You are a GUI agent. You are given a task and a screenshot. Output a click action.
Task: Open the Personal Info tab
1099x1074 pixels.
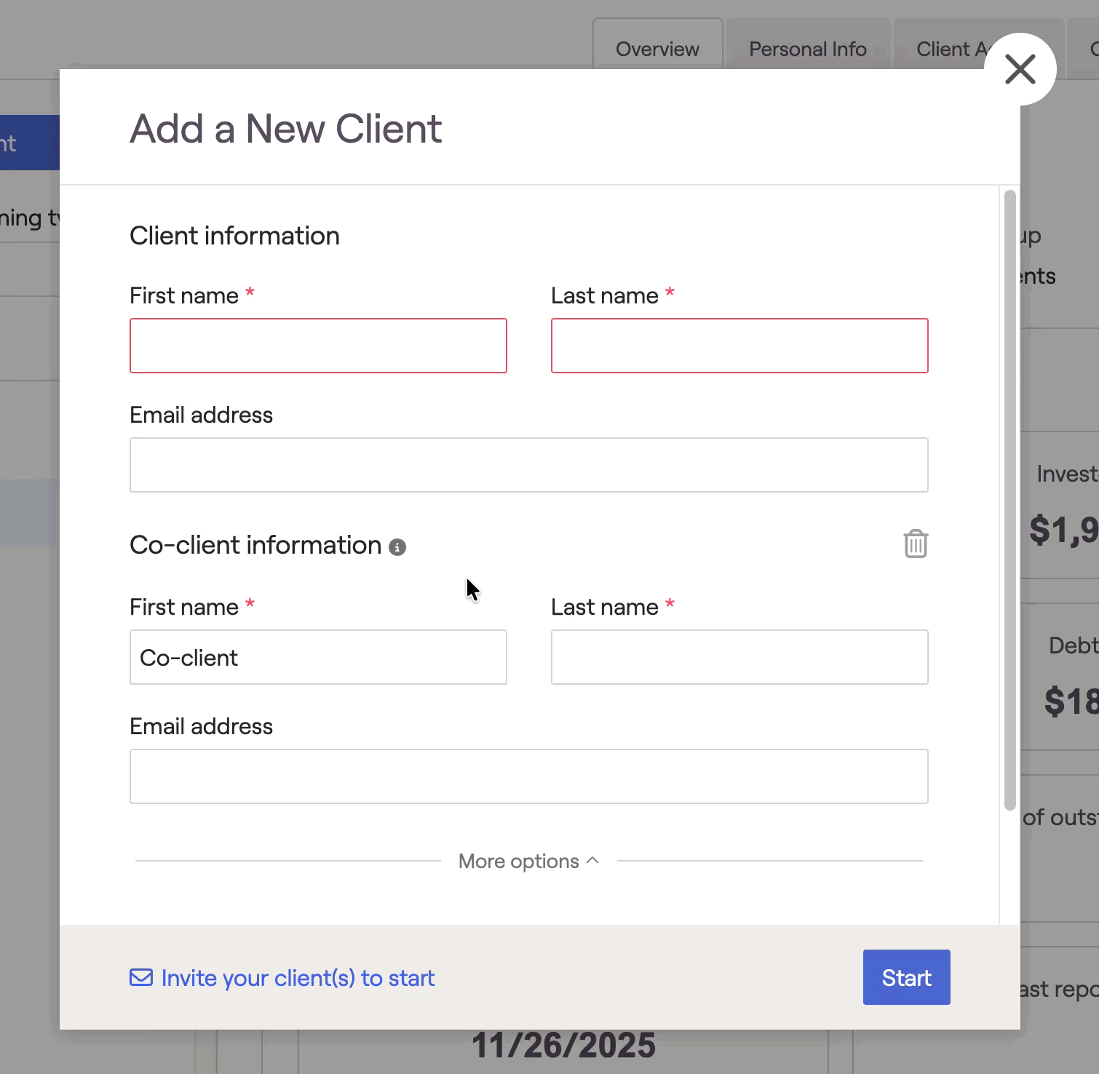807,49
